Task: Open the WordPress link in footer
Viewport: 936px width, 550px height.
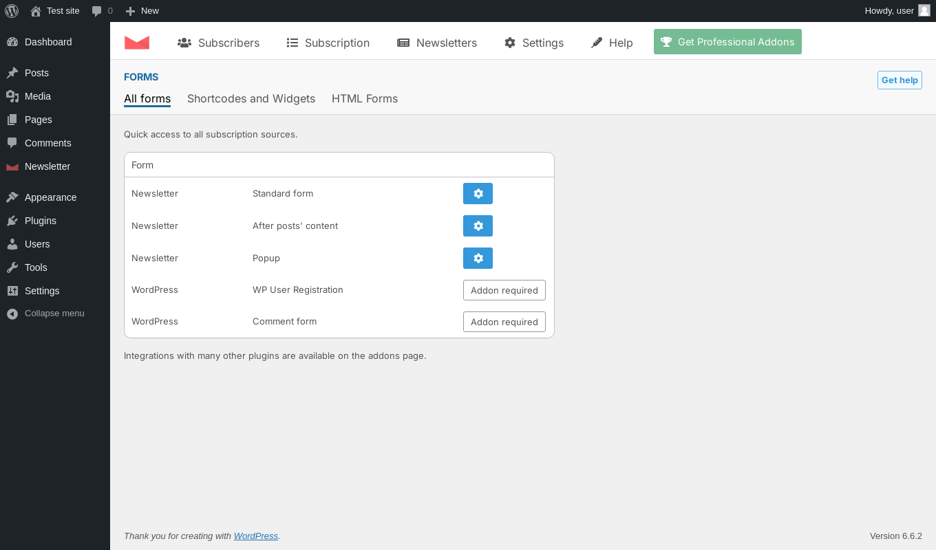Action: 255,536
